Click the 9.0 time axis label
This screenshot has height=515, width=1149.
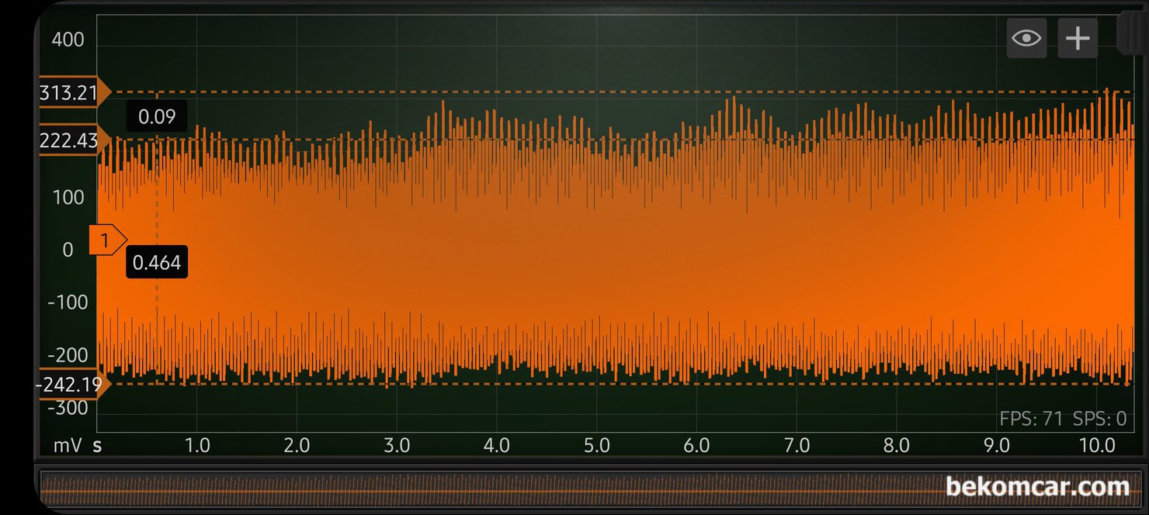997,446
